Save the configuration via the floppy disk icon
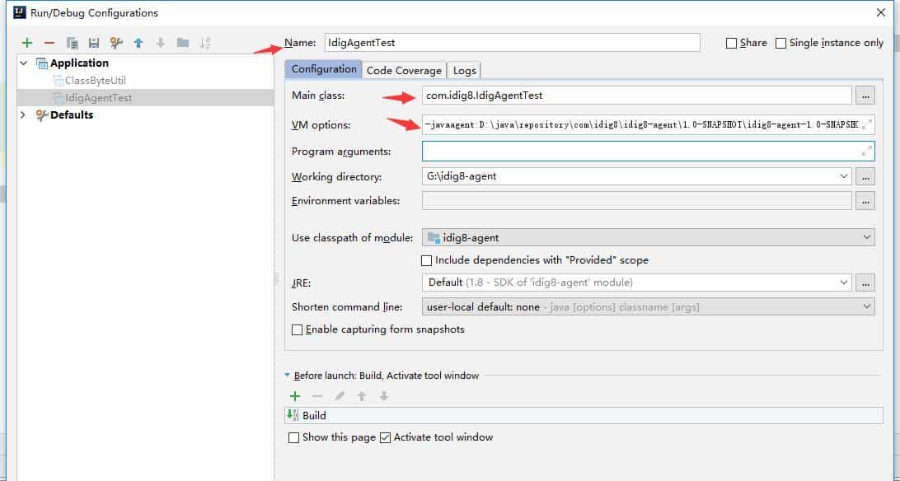 pyautogui.click(x=94, y=43)
